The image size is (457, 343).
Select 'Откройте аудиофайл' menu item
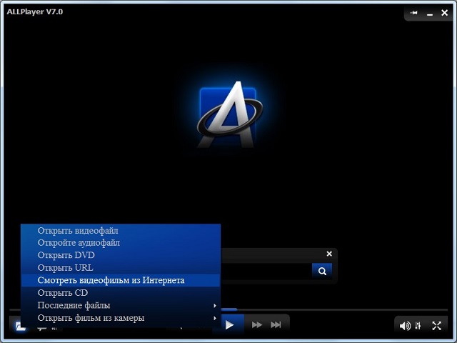(x=121, y=243)
